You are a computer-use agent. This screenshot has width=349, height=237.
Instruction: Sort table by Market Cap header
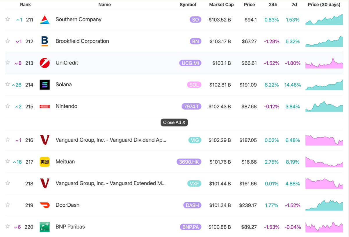coord(221,5)
